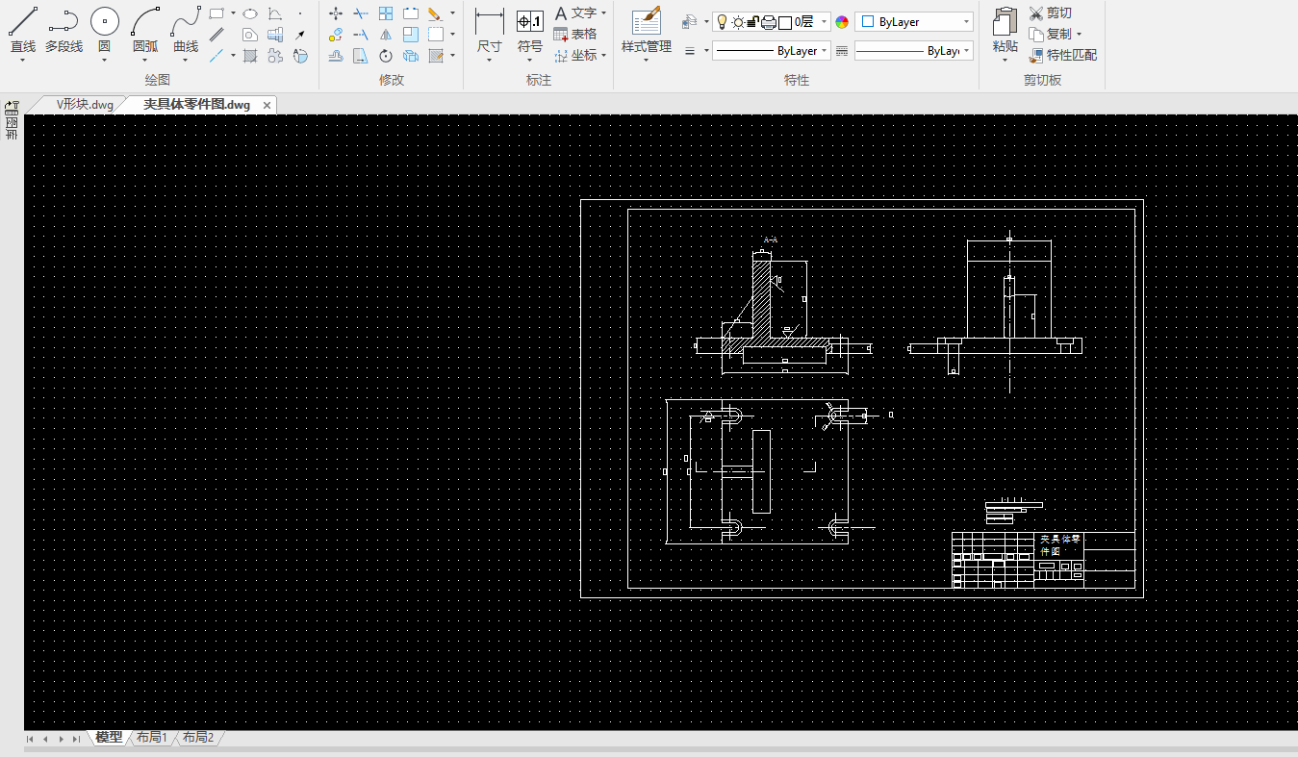Pick the 圆 circle tool
This screenshot has width=1298, height=757.
click(x=105, y=31)
